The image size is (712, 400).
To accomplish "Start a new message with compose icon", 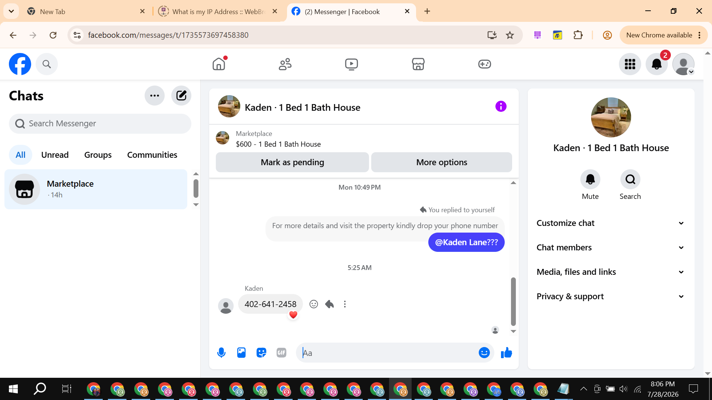I will click(181, 96).
